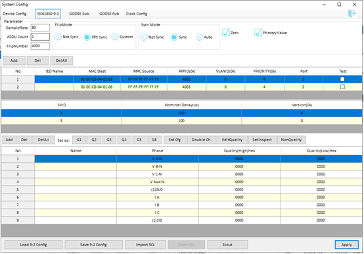
Task: Click the Std Cfg button
Action: pos(175,140)
